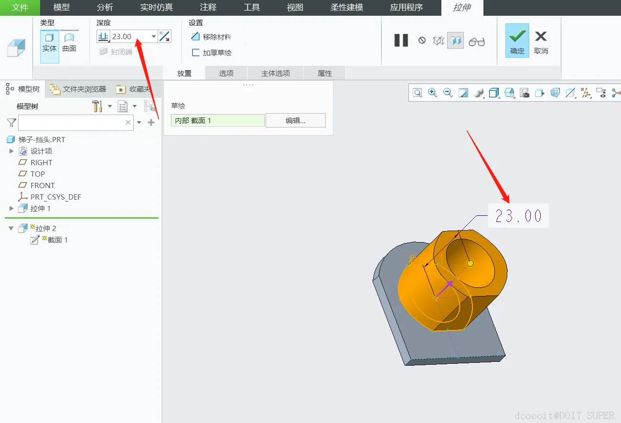Click the annotation display eye icon
The width and height of the screenshot is (621, 423).
pyautogui.click(x=601, y=93)
